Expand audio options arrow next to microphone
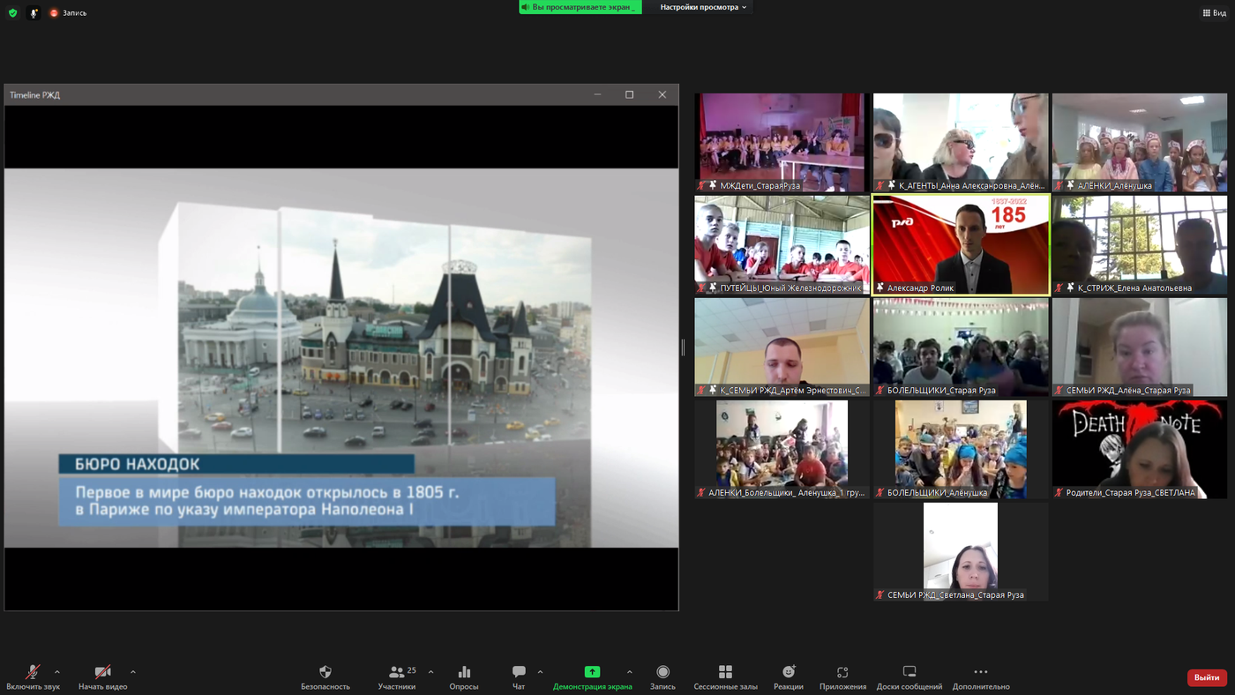Image resolution: width=1235 pixels, height=695 pixels. [x=57, y=672]
